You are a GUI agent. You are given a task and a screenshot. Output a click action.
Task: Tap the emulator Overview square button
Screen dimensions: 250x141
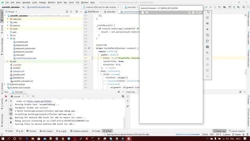(x=207, y=70)
